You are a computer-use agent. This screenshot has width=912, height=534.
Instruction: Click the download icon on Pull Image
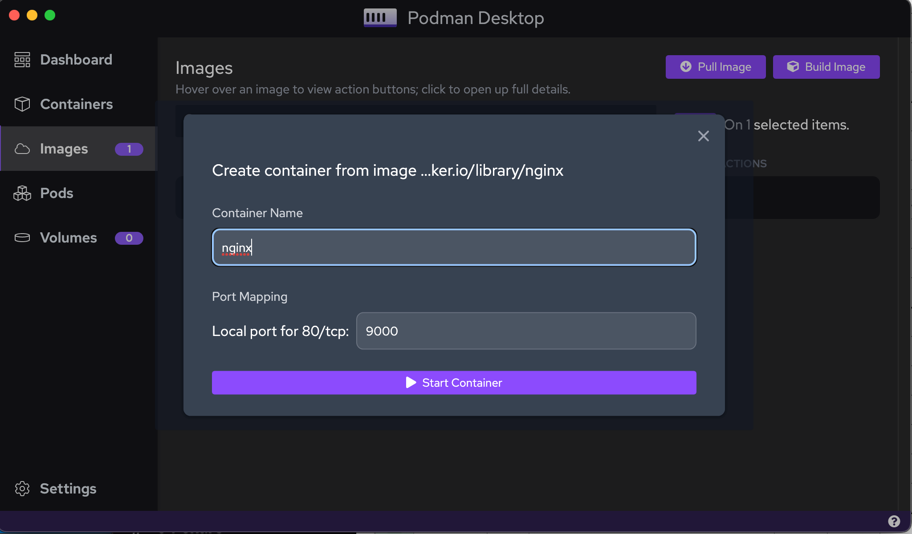(685, 66)
